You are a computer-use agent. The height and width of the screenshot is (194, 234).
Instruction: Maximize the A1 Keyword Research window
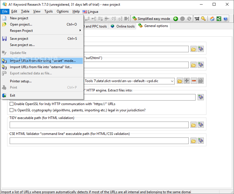[x=214, y=4]
